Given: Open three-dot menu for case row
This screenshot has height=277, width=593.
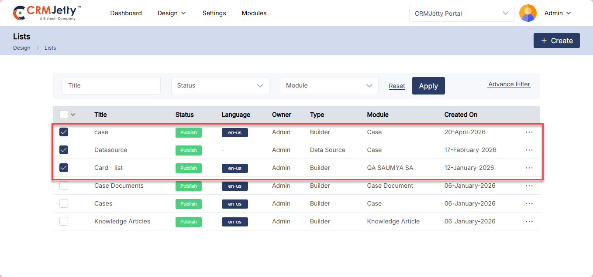Looking at the screenshot, I should pos(529,132).
